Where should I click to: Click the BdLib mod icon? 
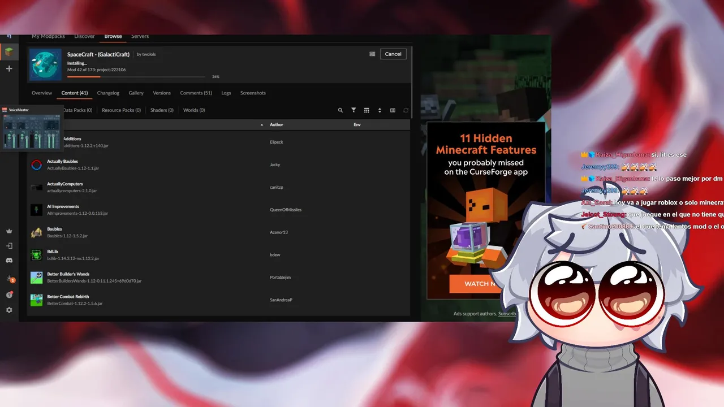coord(36,255)
